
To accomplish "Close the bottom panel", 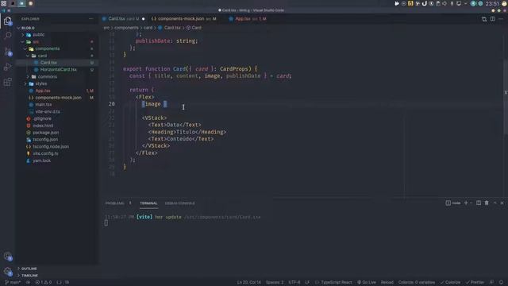I will 502,203.
